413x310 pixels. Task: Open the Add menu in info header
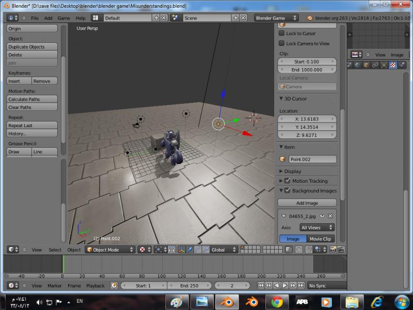tap(48, 18)
